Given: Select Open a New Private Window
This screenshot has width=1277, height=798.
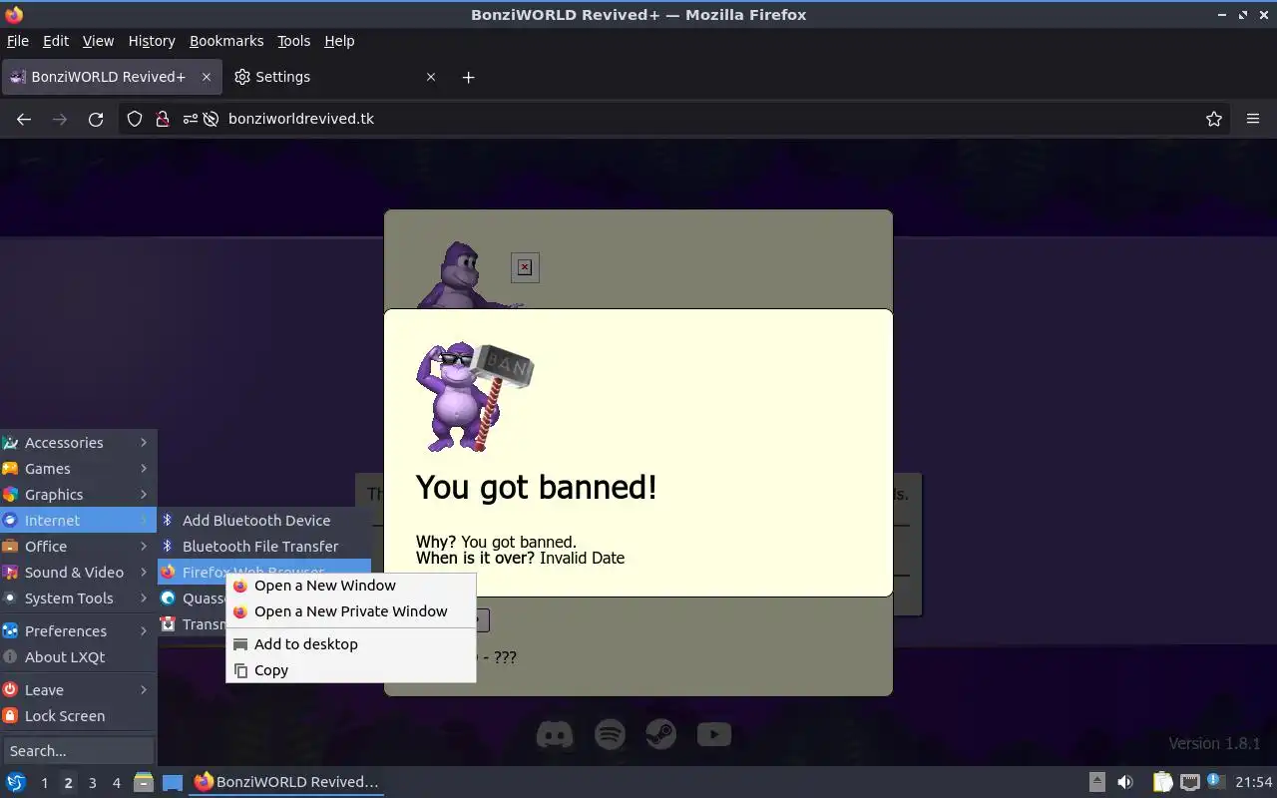Looking at the screenshot, I should click(351, 611).
